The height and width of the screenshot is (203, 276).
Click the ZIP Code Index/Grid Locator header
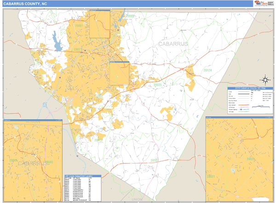86,176
